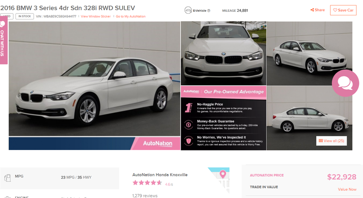This screenshot has width=363, height=198.
Task: Open View all (25) photos
Action: [331, 141]
